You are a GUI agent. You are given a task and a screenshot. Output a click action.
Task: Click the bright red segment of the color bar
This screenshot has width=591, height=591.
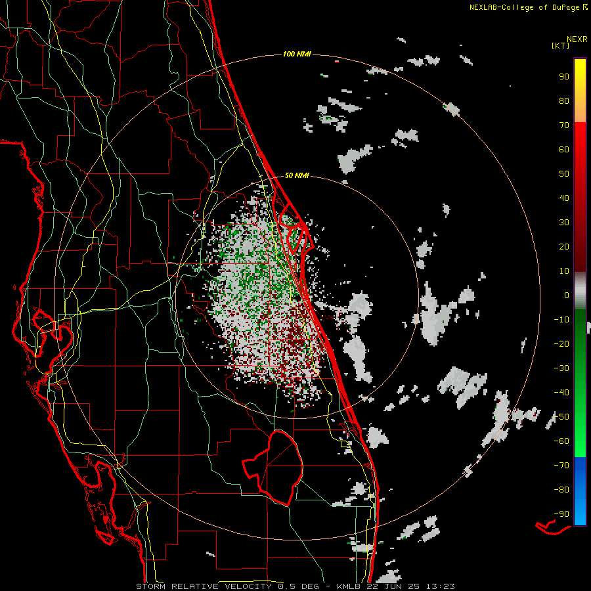(x=580, y=158)
